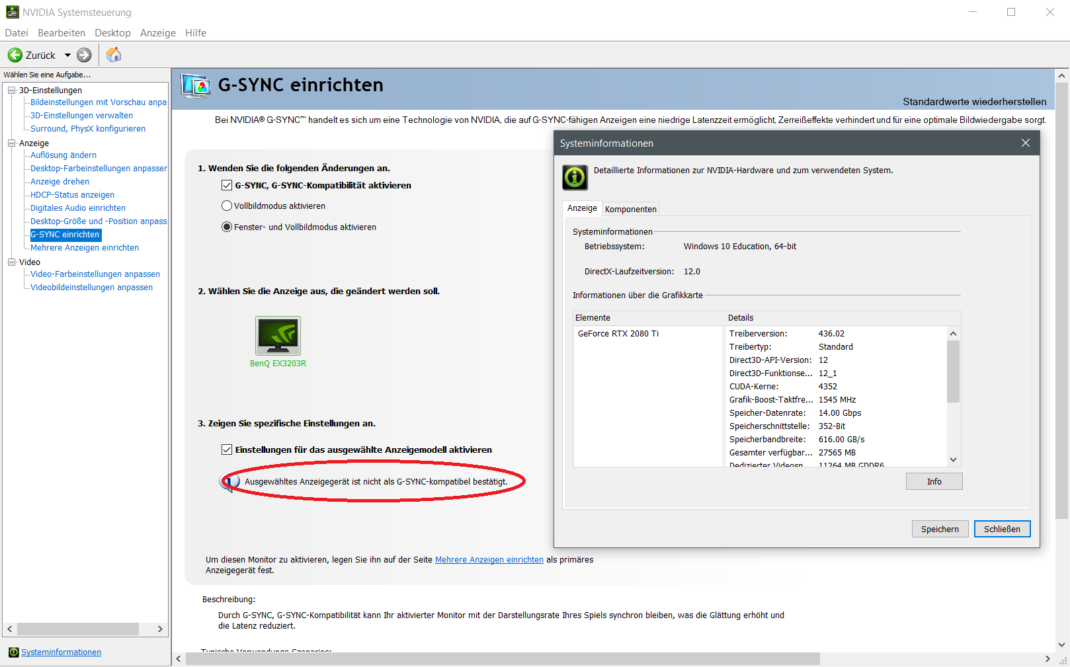Open Anzeige drehen tree item

60,182
